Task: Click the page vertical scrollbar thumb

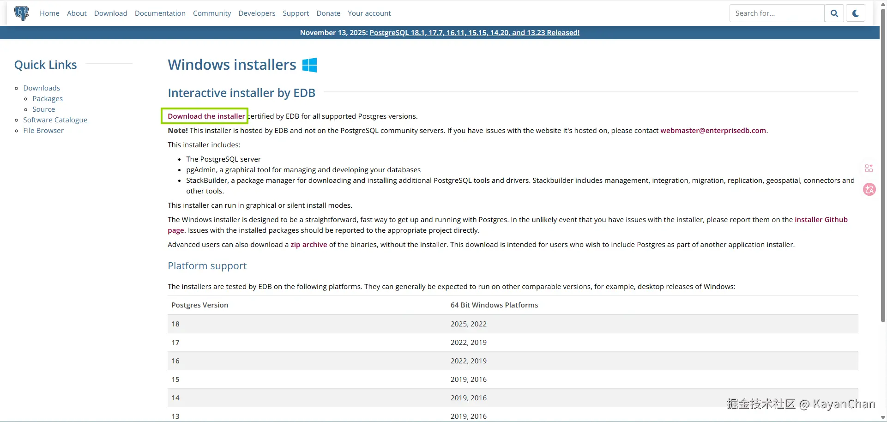Action: click(883, 165)
